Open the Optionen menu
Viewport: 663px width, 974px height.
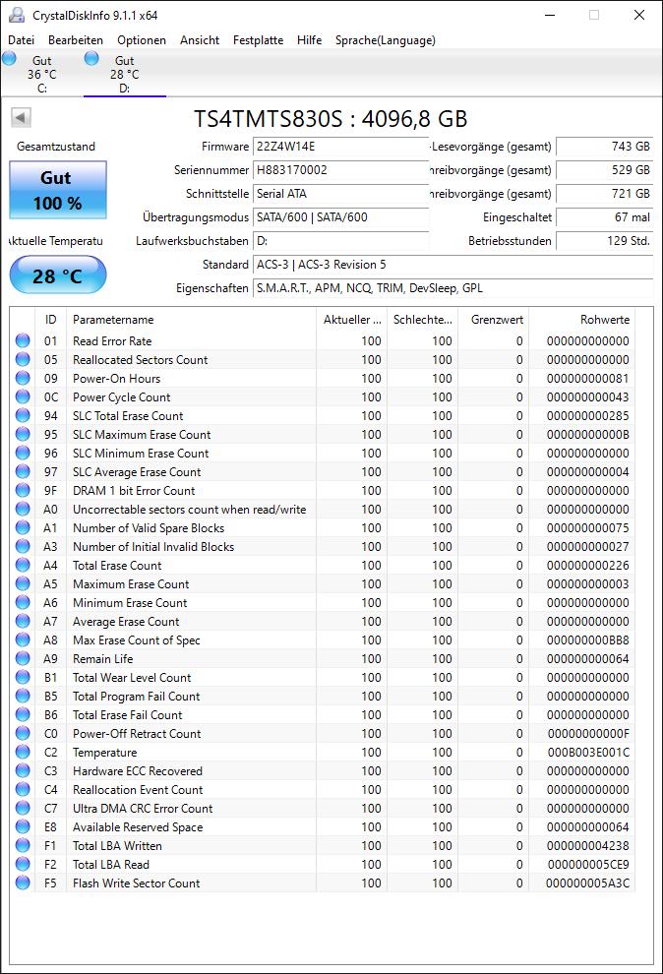pos(142,39)
